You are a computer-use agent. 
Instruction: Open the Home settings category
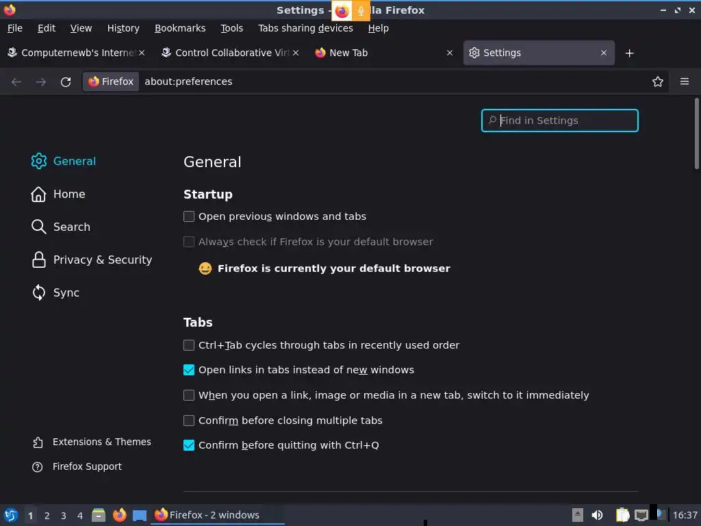[58, 194]
